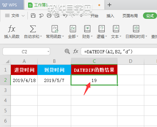Open the 页面布局 ribbon tab
This screenshot has width=157, height=127.
[x=130, y=16]
